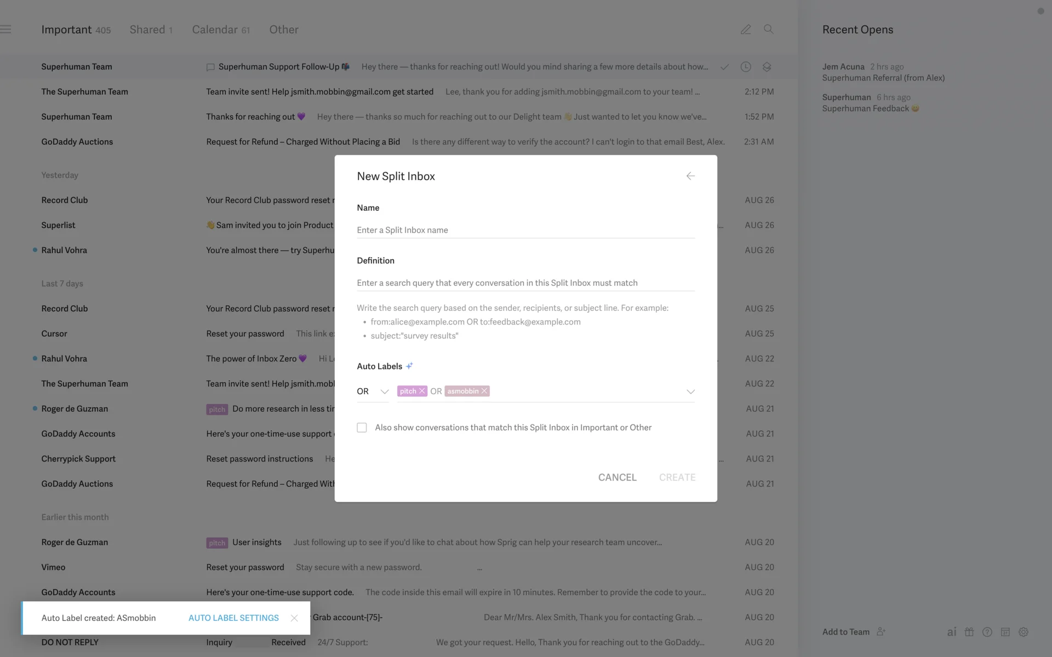Click the CANCEL button
This screenshot has width=1052, height=657.
click(x=617, y=477)
